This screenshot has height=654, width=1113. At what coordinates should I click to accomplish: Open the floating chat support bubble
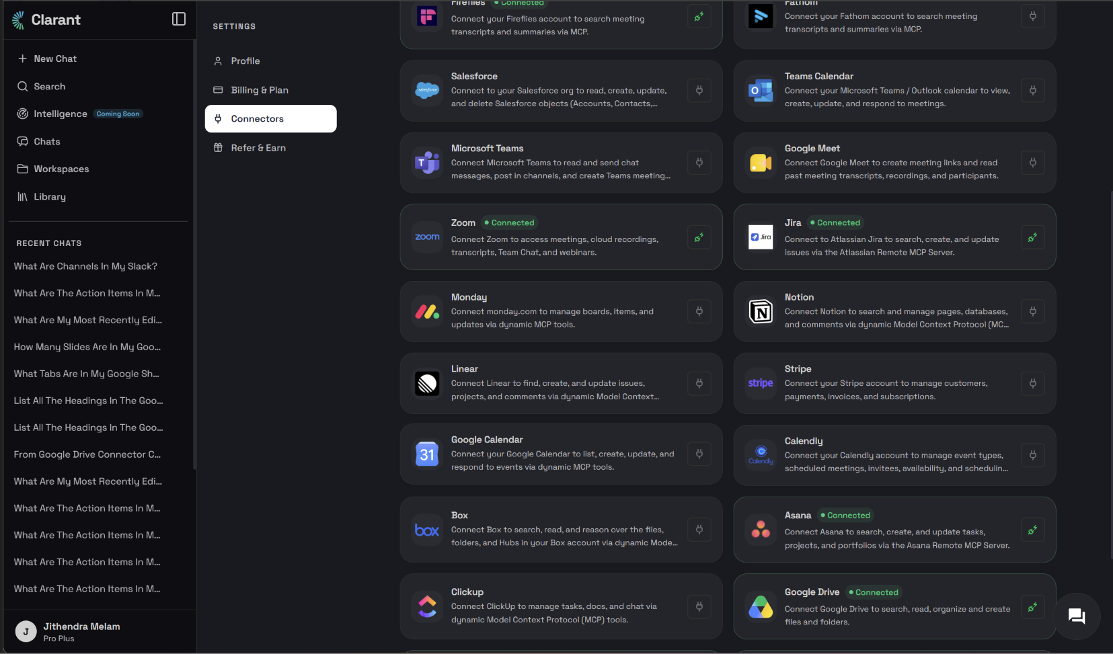1077,616
